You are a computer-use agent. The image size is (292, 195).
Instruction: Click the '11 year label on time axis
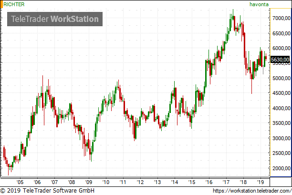[123, 182]
